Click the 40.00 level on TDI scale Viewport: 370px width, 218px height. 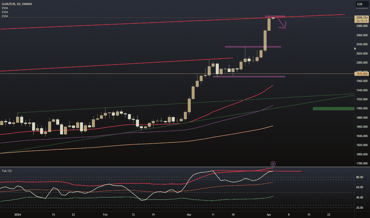coord(360,197)
